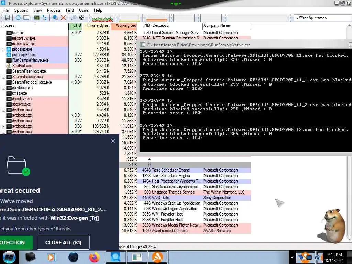
Task: Open System Information toolbar icon
Action: (x=36, y=18)
